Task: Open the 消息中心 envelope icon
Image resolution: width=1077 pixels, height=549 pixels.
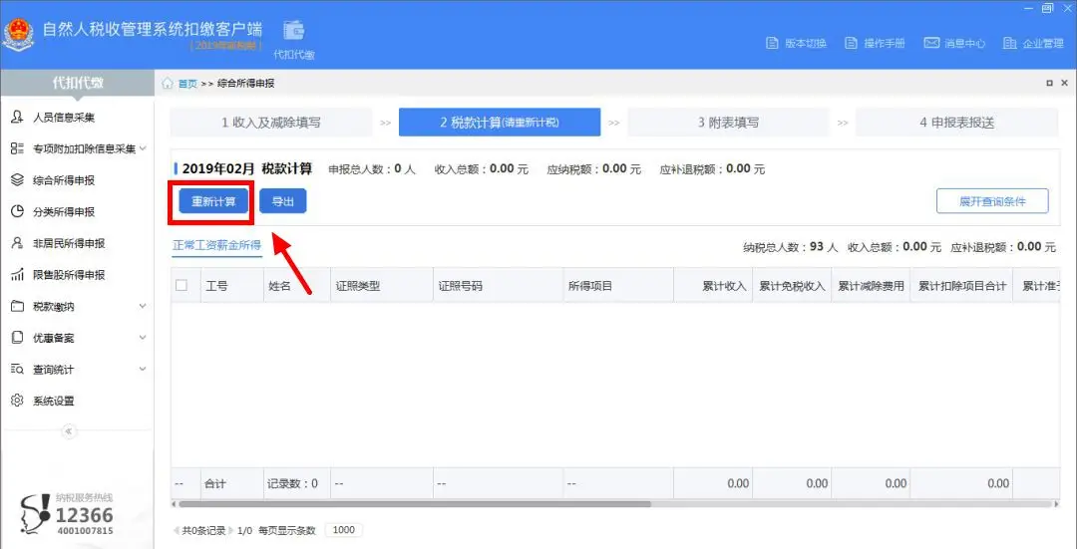Action: point(930,43)
